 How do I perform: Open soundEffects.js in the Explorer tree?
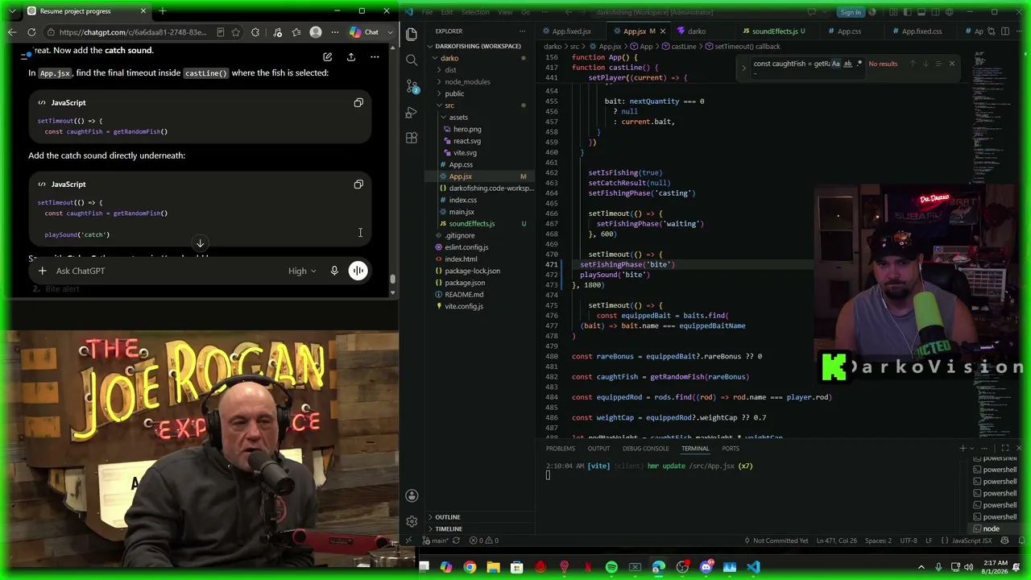point(472,224)
